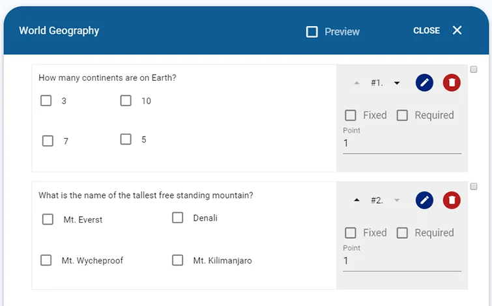Tick the Fixed checkbox for question #2

point(351,233)
